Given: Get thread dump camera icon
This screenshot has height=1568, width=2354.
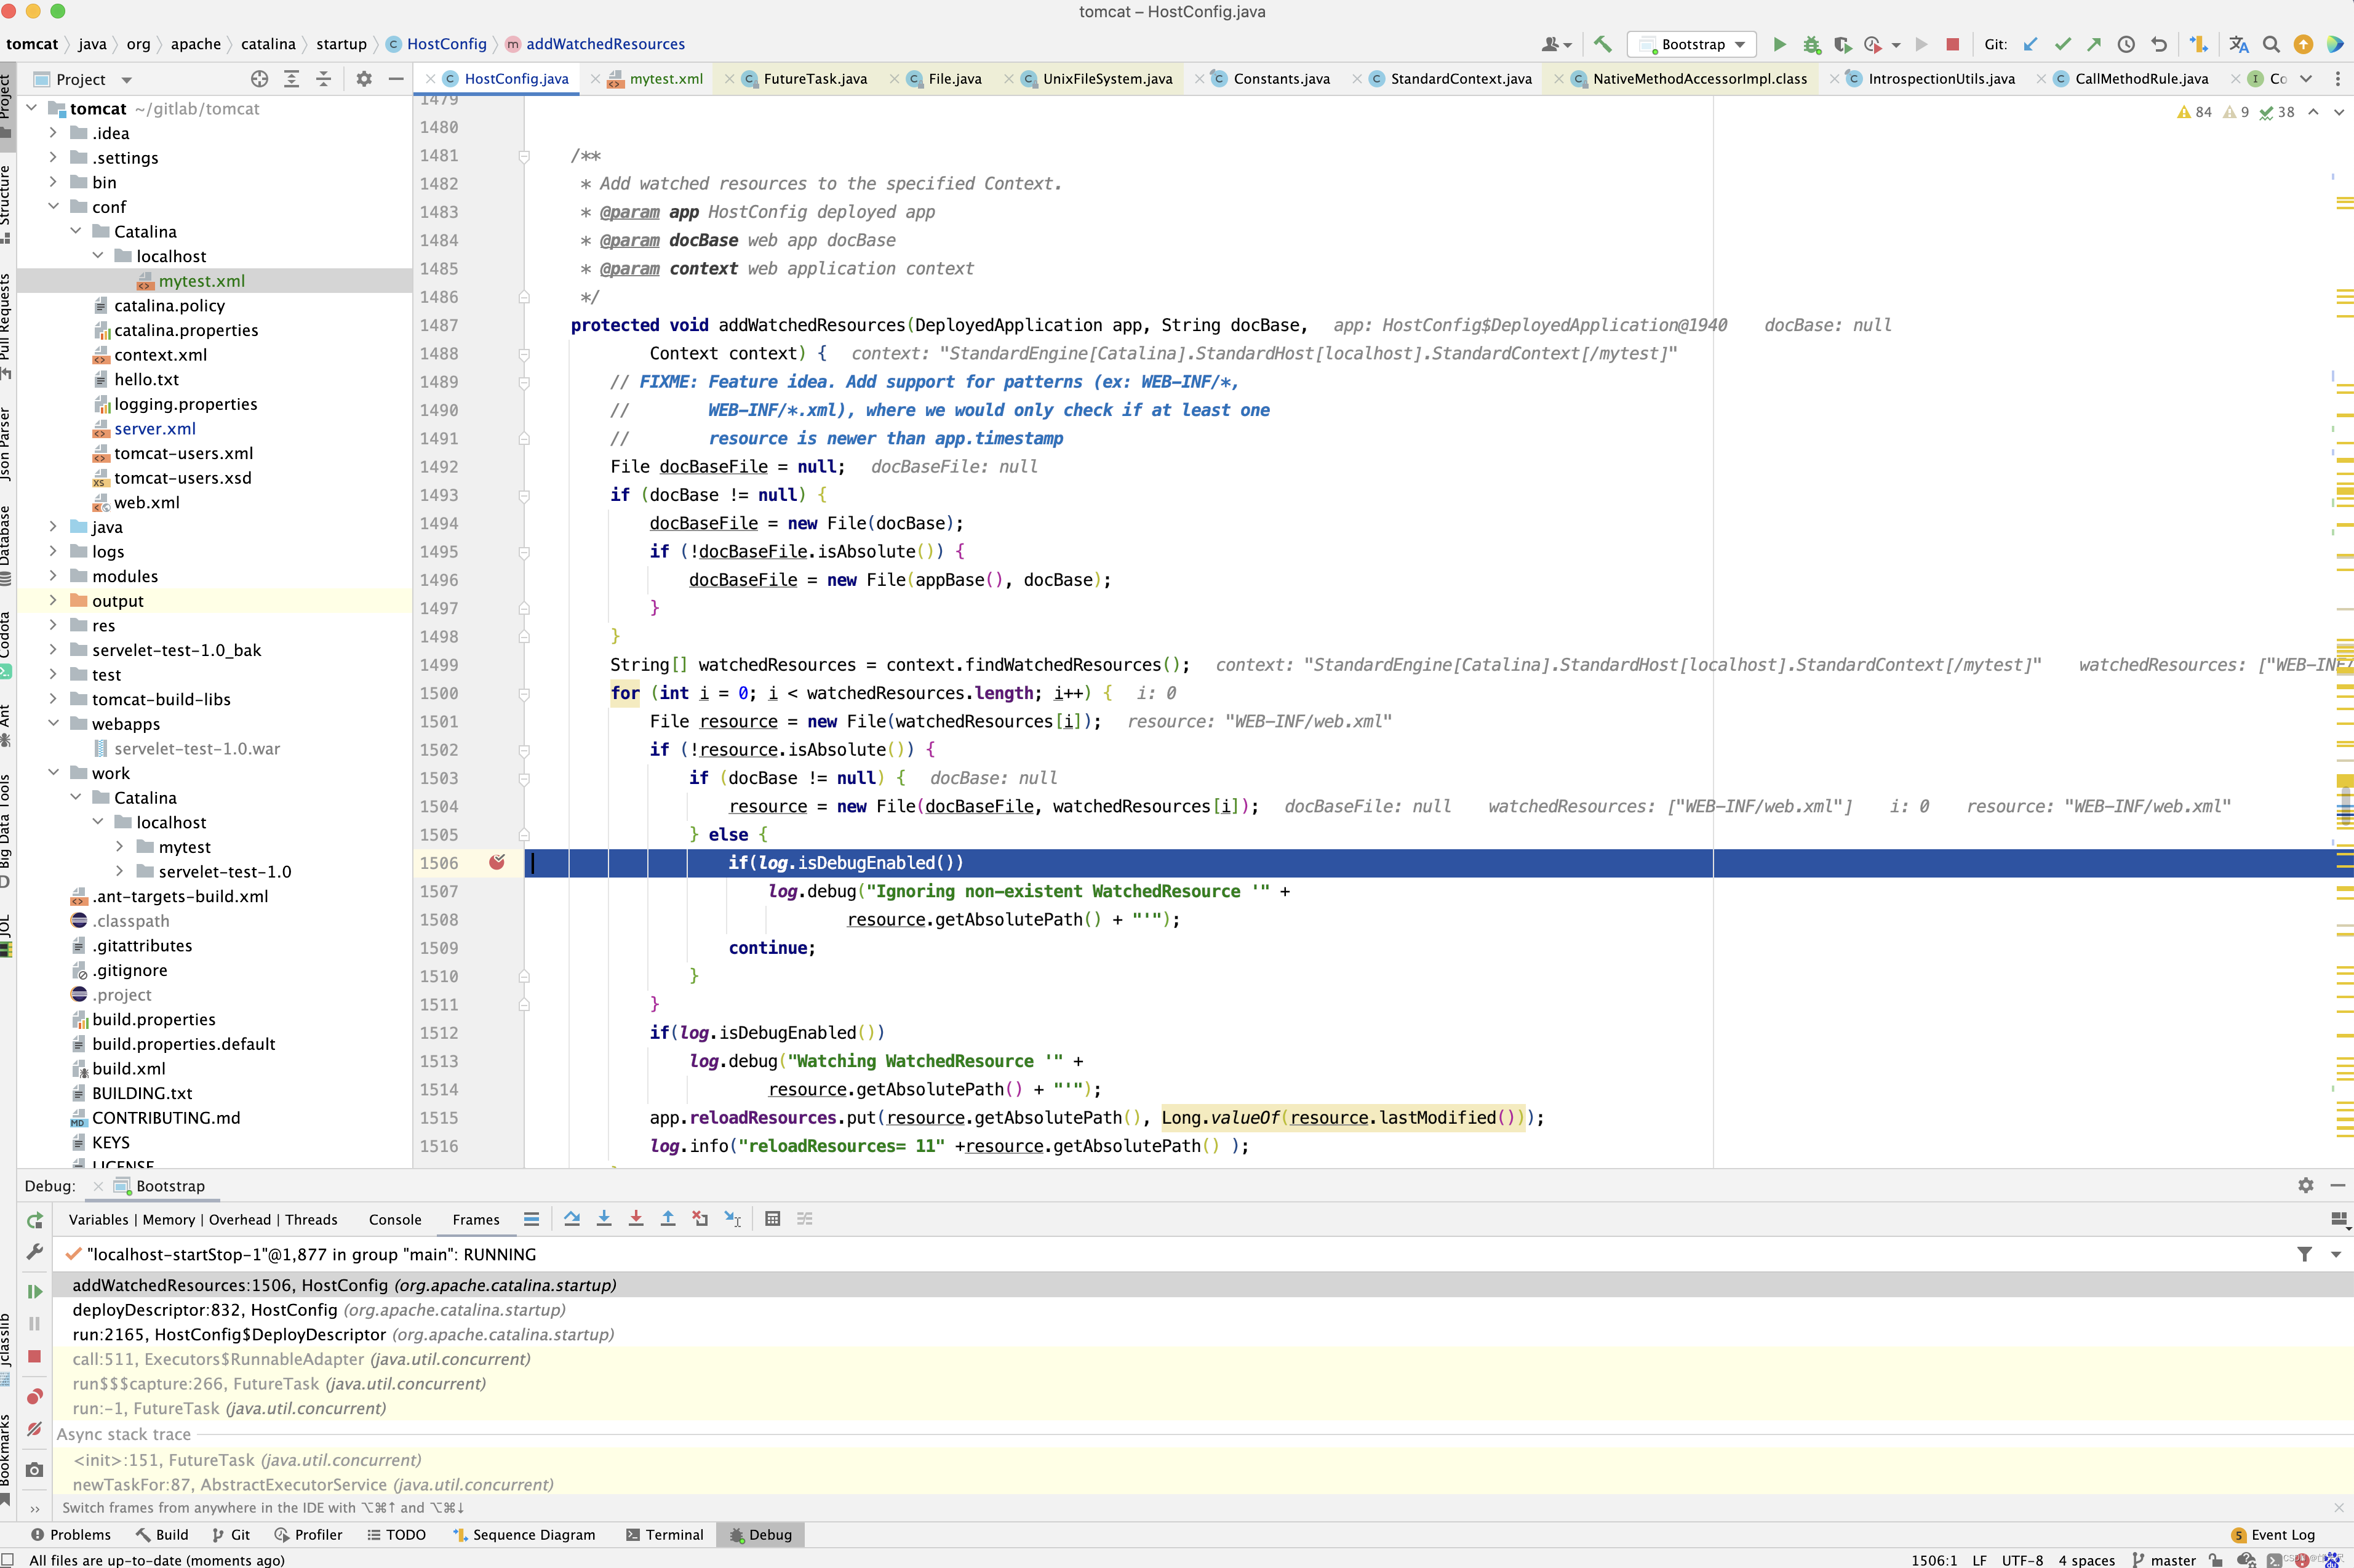Looking at the screenshot, I should tap(34, 1469).
